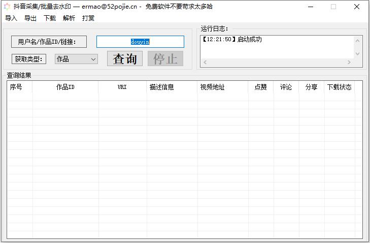Sort by 下载状态 column header
This screenshot has width=370, height=243.
[x=340, y=87]
